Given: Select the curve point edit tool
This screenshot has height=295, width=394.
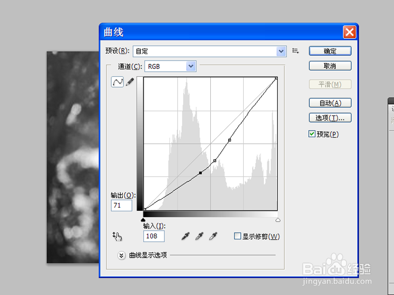Looking at the screenshot, I should pyautogui.click(x=117, y=82).
